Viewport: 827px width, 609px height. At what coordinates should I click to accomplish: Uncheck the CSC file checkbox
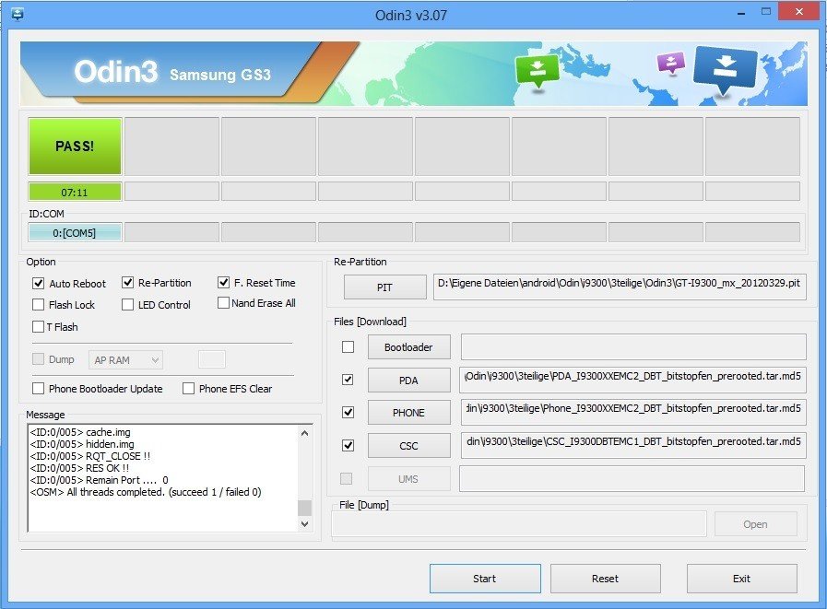[x=349, y=446]
